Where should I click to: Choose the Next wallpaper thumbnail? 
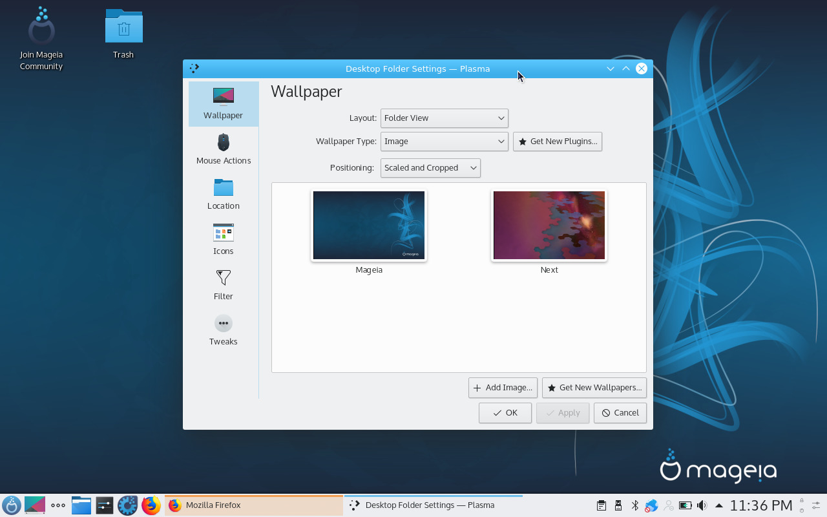pos(549,226)
